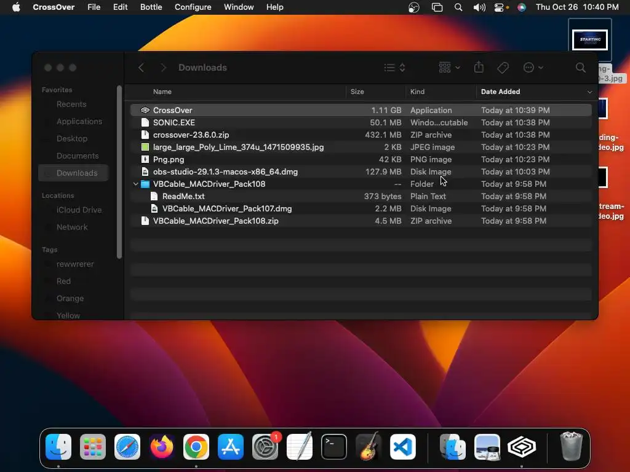Open the Help menu
This screenshot has width=630, height=472.
[275, 7]
